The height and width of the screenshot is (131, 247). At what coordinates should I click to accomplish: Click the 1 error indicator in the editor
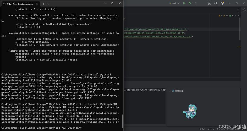(220, 15)
